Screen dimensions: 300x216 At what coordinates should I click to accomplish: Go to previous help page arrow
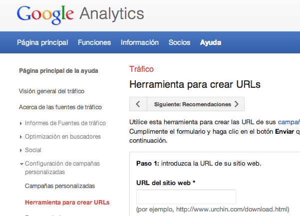tap(138, 104)
